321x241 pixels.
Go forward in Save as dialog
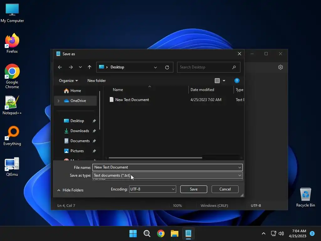click(71, 67)
